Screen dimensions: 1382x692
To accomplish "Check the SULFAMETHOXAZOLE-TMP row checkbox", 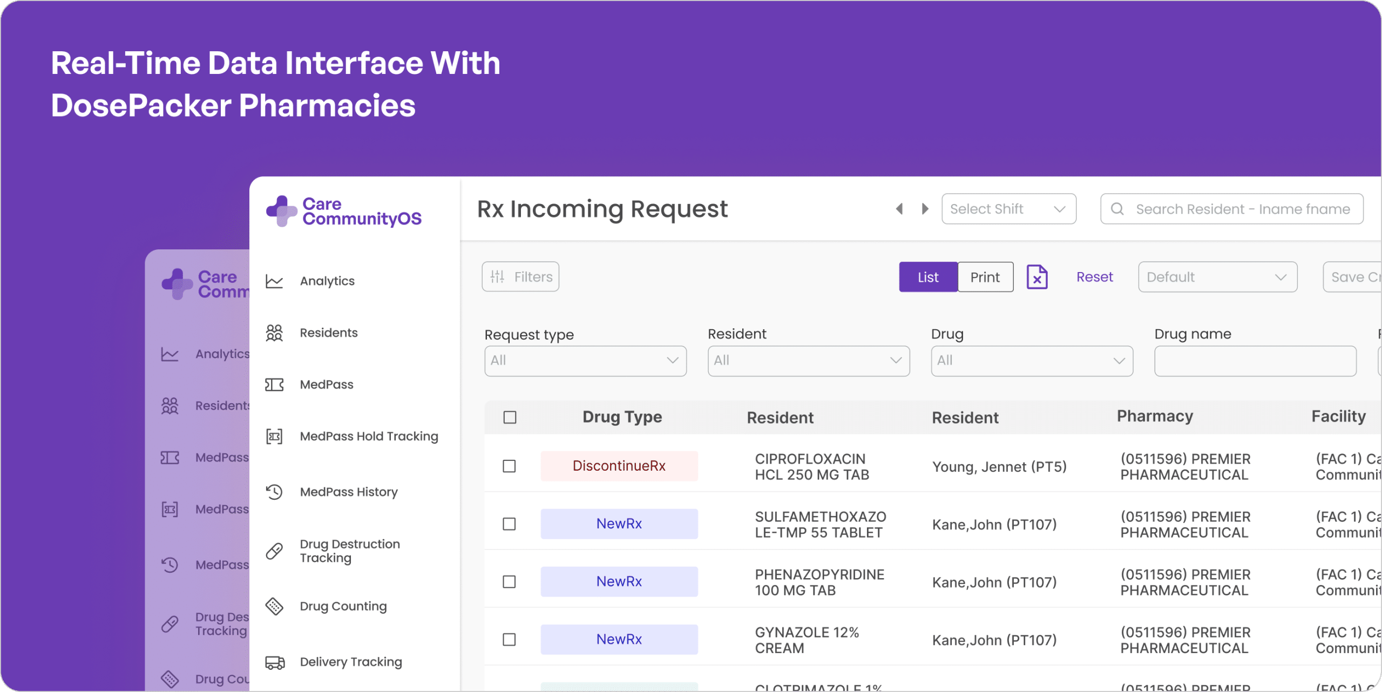I will [x=509, y=524].
